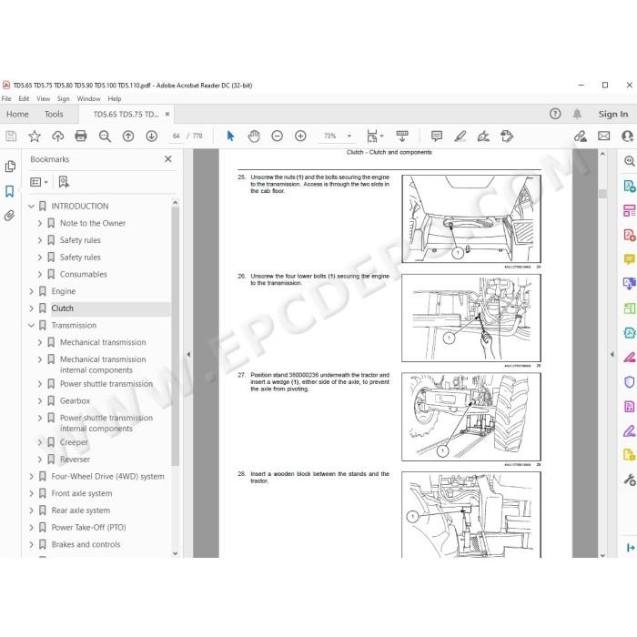
Task: Collapse the INTRODUCTION bookmark
Action: click(x=31, y=207)
